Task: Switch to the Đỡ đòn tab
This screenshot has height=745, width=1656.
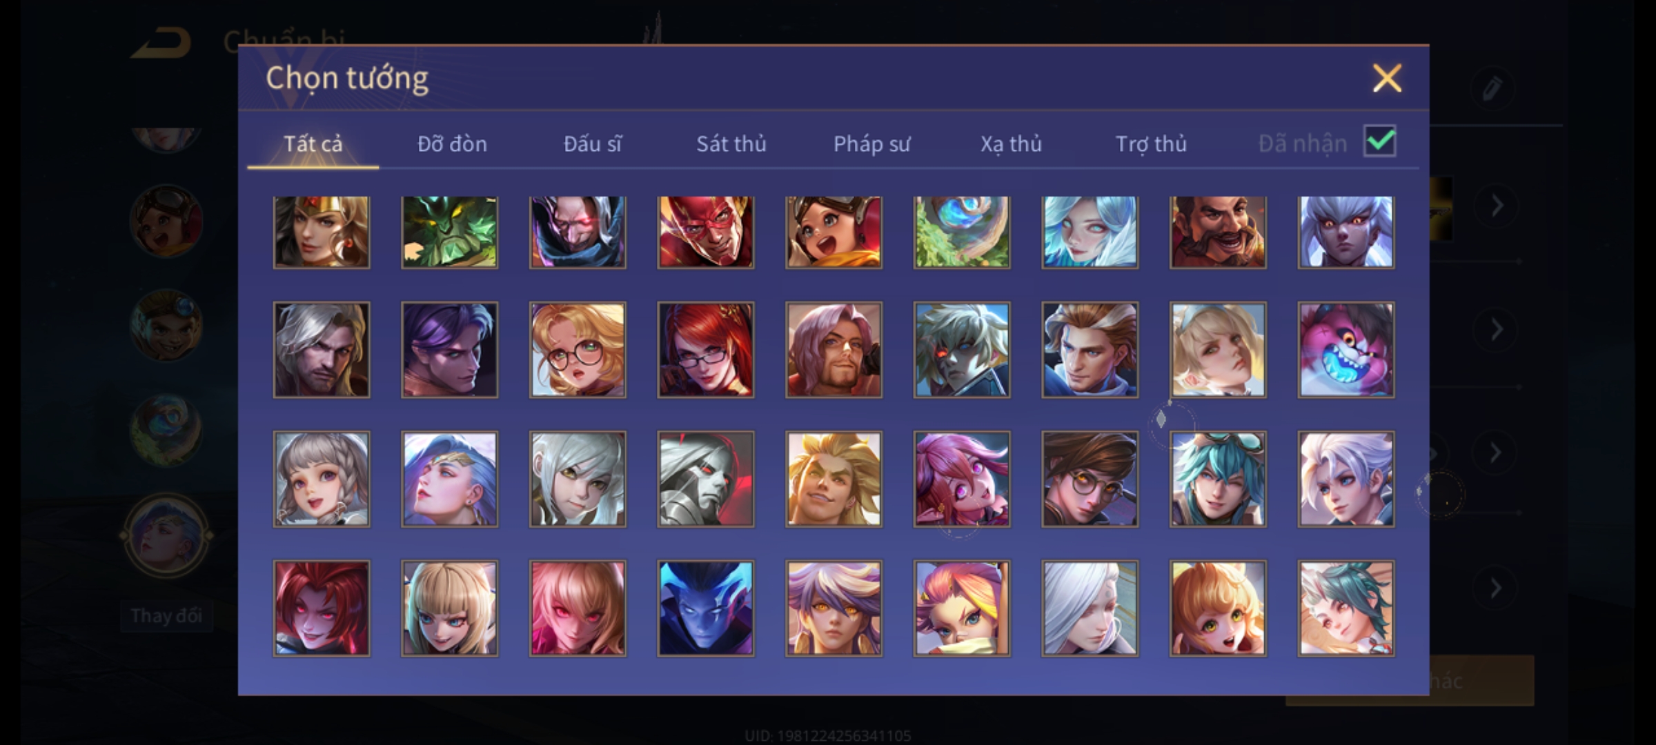Action: [452, 143]
